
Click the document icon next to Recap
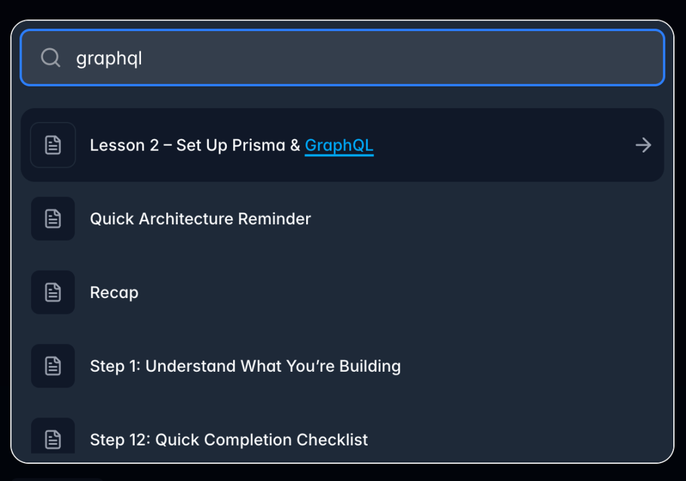(53, 292)
